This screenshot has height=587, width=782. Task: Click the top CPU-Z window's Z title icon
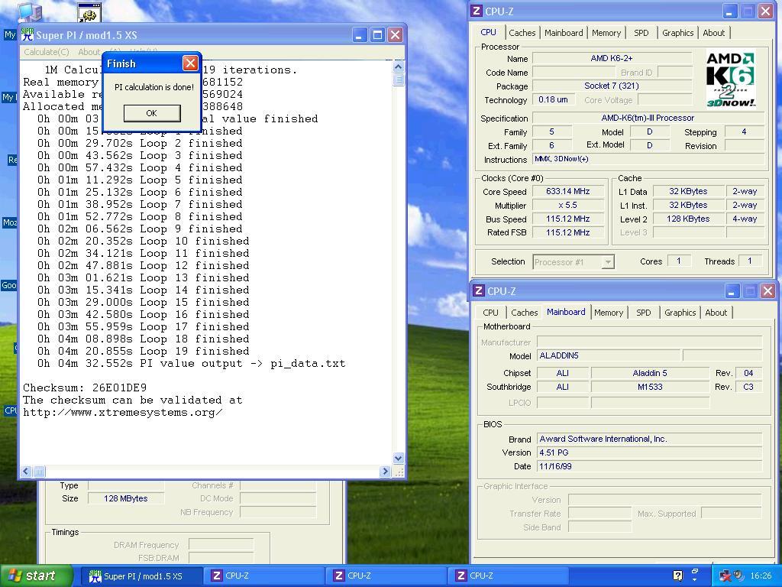[477, 11]
